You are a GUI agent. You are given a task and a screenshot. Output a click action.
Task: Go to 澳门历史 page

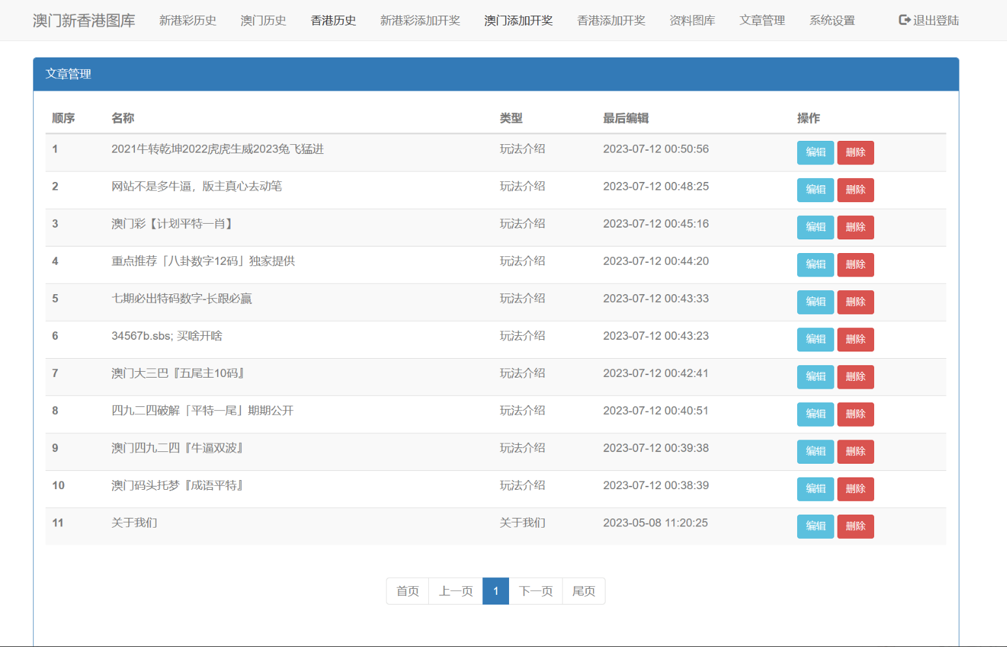tap(263, 20)
